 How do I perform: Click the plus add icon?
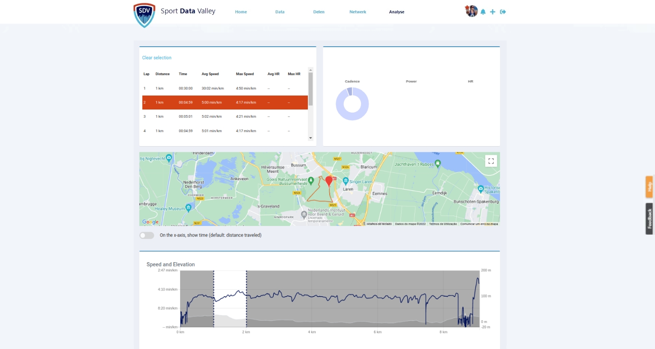pyautogui.click(x=493, y=12)
